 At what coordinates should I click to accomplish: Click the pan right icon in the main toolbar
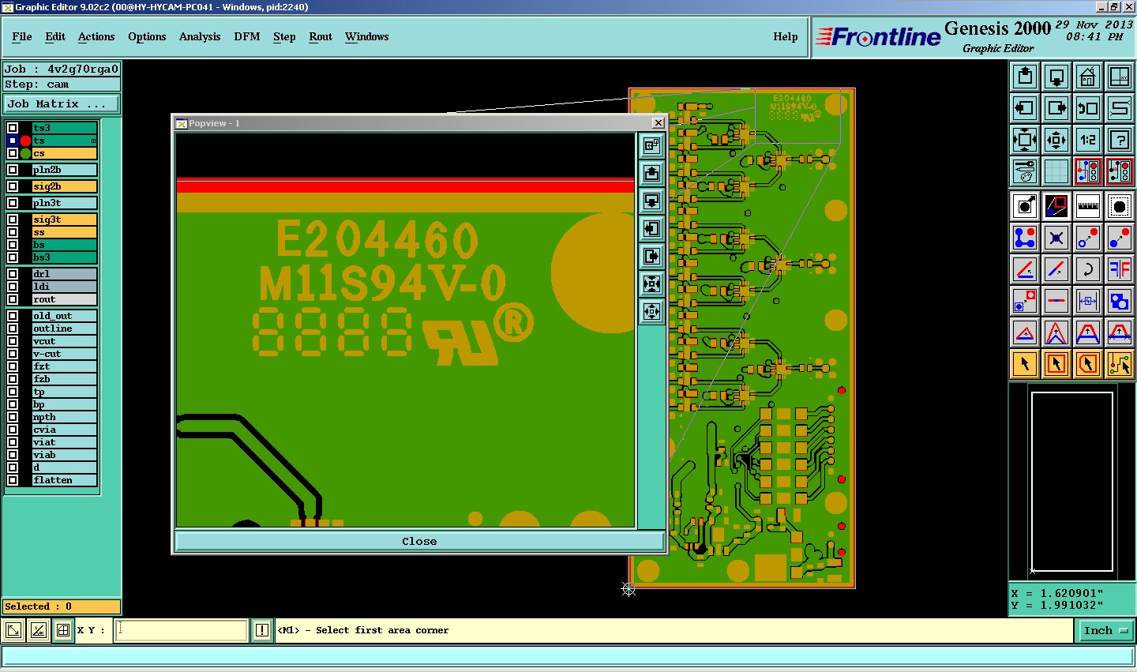click(1056, 108)
